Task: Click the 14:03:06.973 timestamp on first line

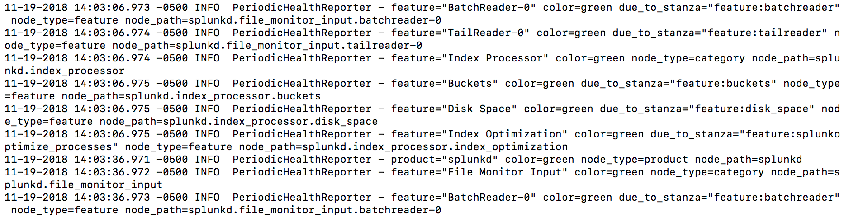Action: [112, 8]
